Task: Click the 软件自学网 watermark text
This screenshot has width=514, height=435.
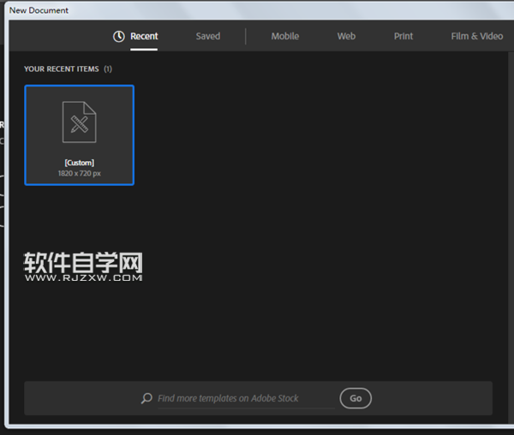Action: tap(83, 263)
